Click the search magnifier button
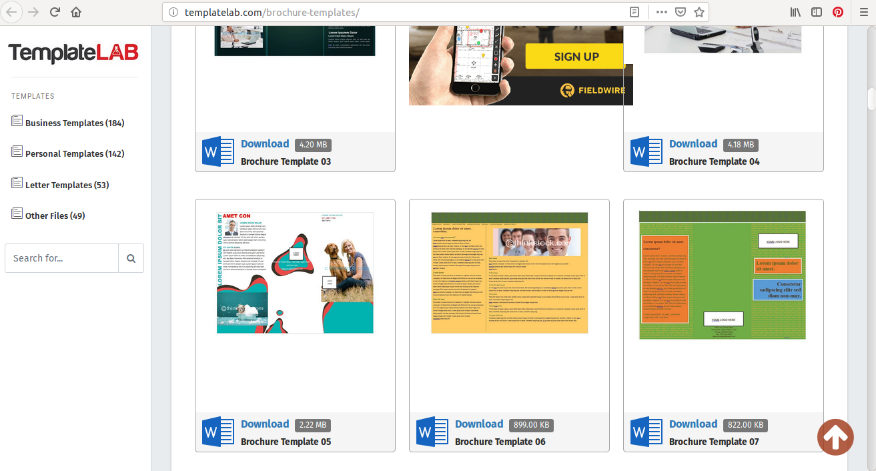The width and height of the screenshot is (876, 471). tap(131, 258)
